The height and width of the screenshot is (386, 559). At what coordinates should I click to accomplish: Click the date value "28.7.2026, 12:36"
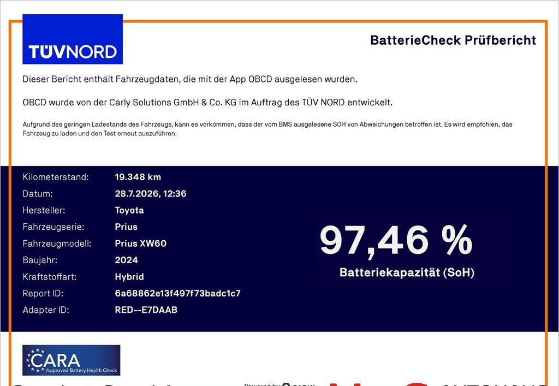(x=151, y=194)
